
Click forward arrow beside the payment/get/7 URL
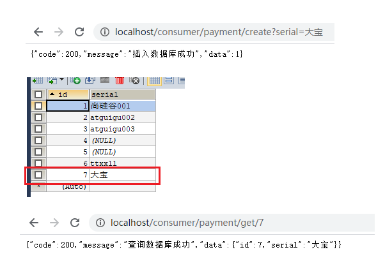(54, 223)
